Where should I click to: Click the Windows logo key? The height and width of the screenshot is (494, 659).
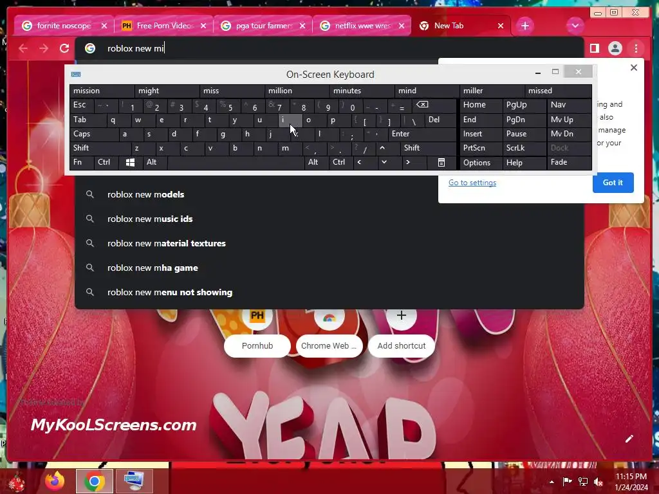pos(130,162)
